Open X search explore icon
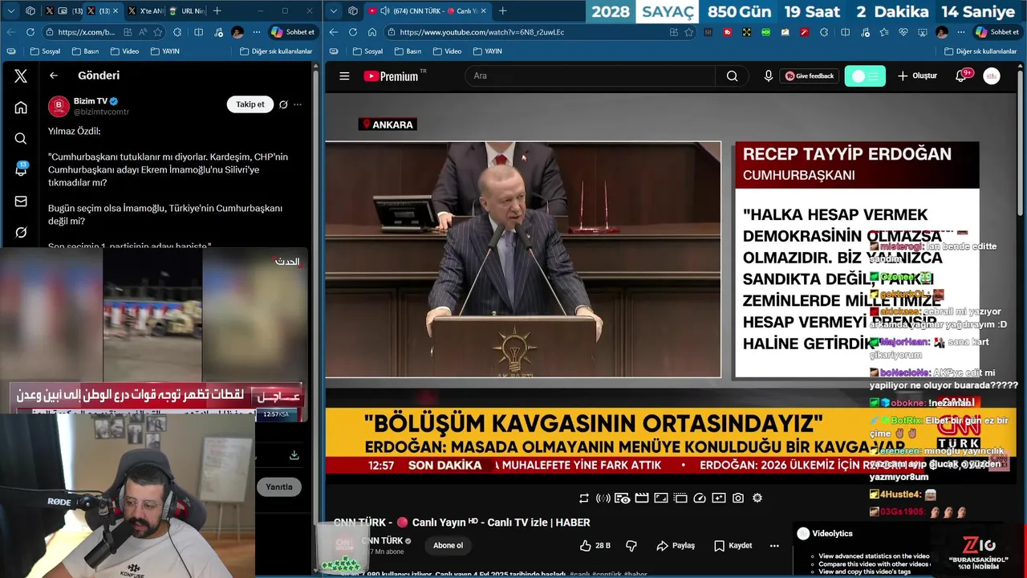Viewport: 1027px width, 578px height. (21, 139)
